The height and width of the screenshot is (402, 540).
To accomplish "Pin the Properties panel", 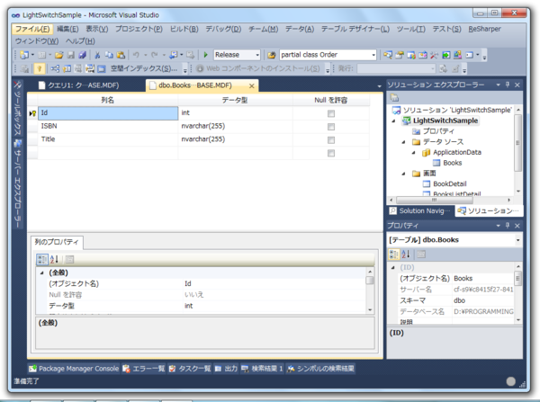I will [x=508, y=226].
